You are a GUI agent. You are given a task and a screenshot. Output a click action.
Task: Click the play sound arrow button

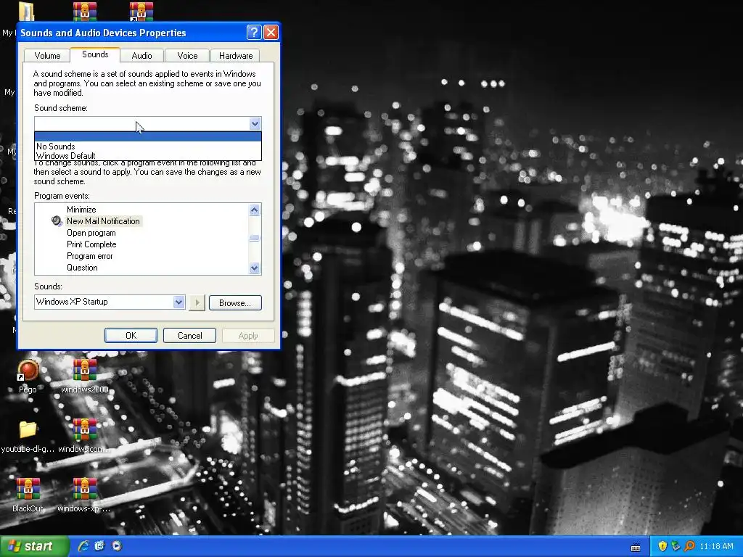[197, 302]
